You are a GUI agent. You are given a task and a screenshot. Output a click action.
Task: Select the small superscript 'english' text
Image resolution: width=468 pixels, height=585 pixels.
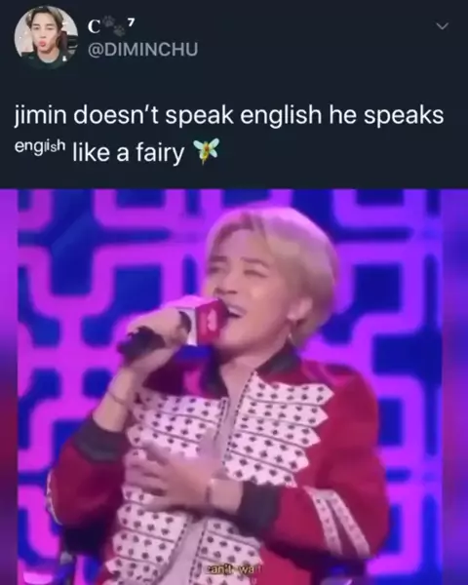point(40,146)
